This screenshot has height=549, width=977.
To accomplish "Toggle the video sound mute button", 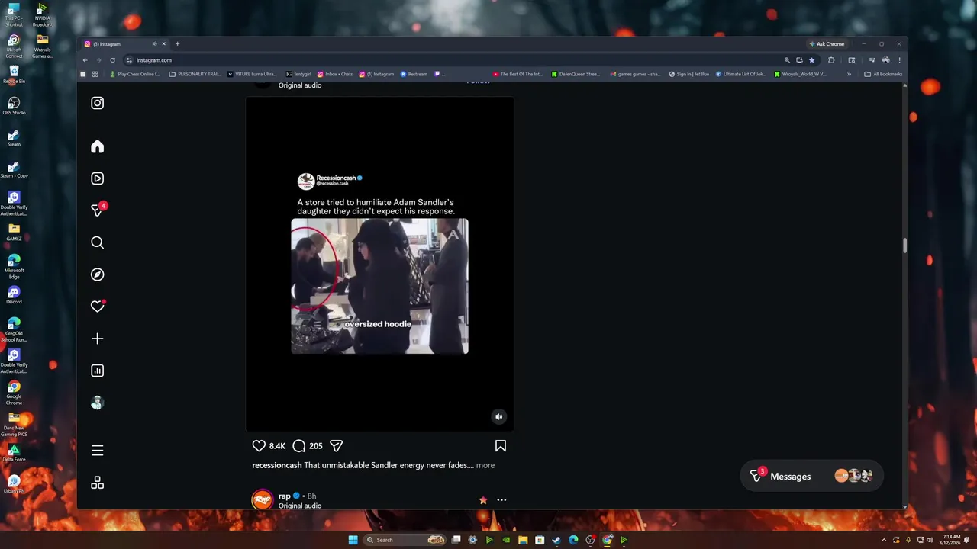I will click(x=498, y=416).
